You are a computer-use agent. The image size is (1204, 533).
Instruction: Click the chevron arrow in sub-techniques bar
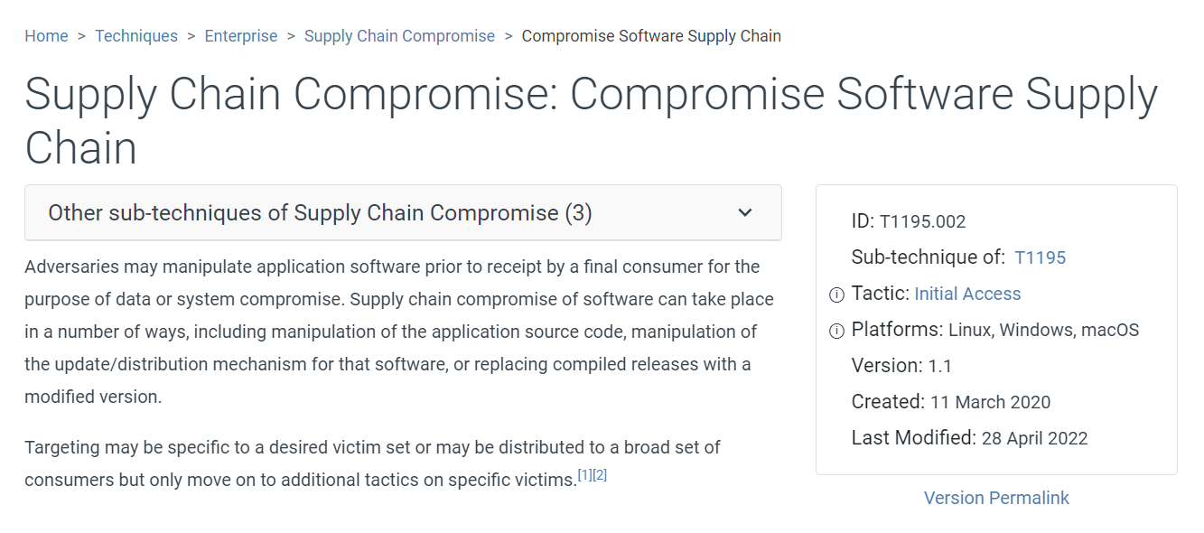tap(745, 213)
